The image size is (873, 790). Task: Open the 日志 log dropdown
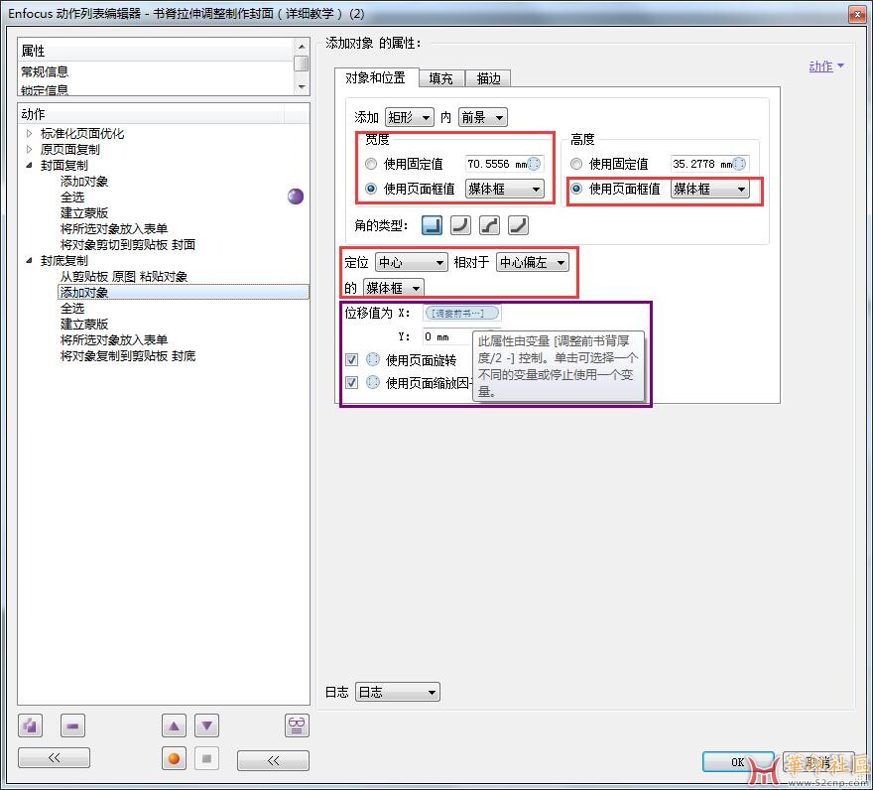(x=398, y=692)
